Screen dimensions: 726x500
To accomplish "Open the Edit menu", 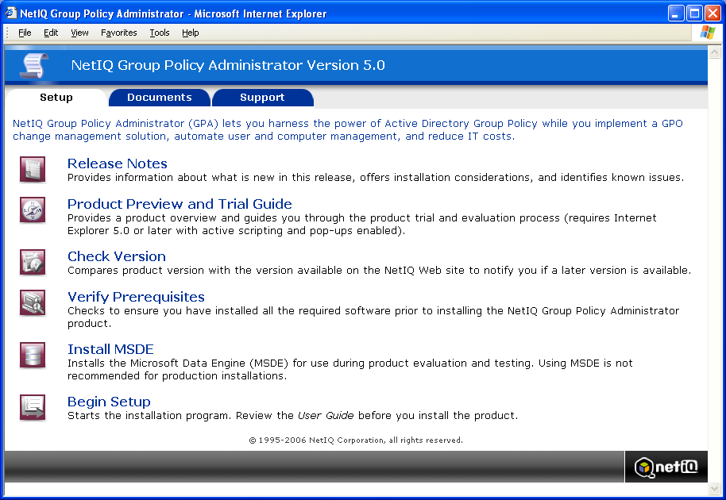I will 51,33.
